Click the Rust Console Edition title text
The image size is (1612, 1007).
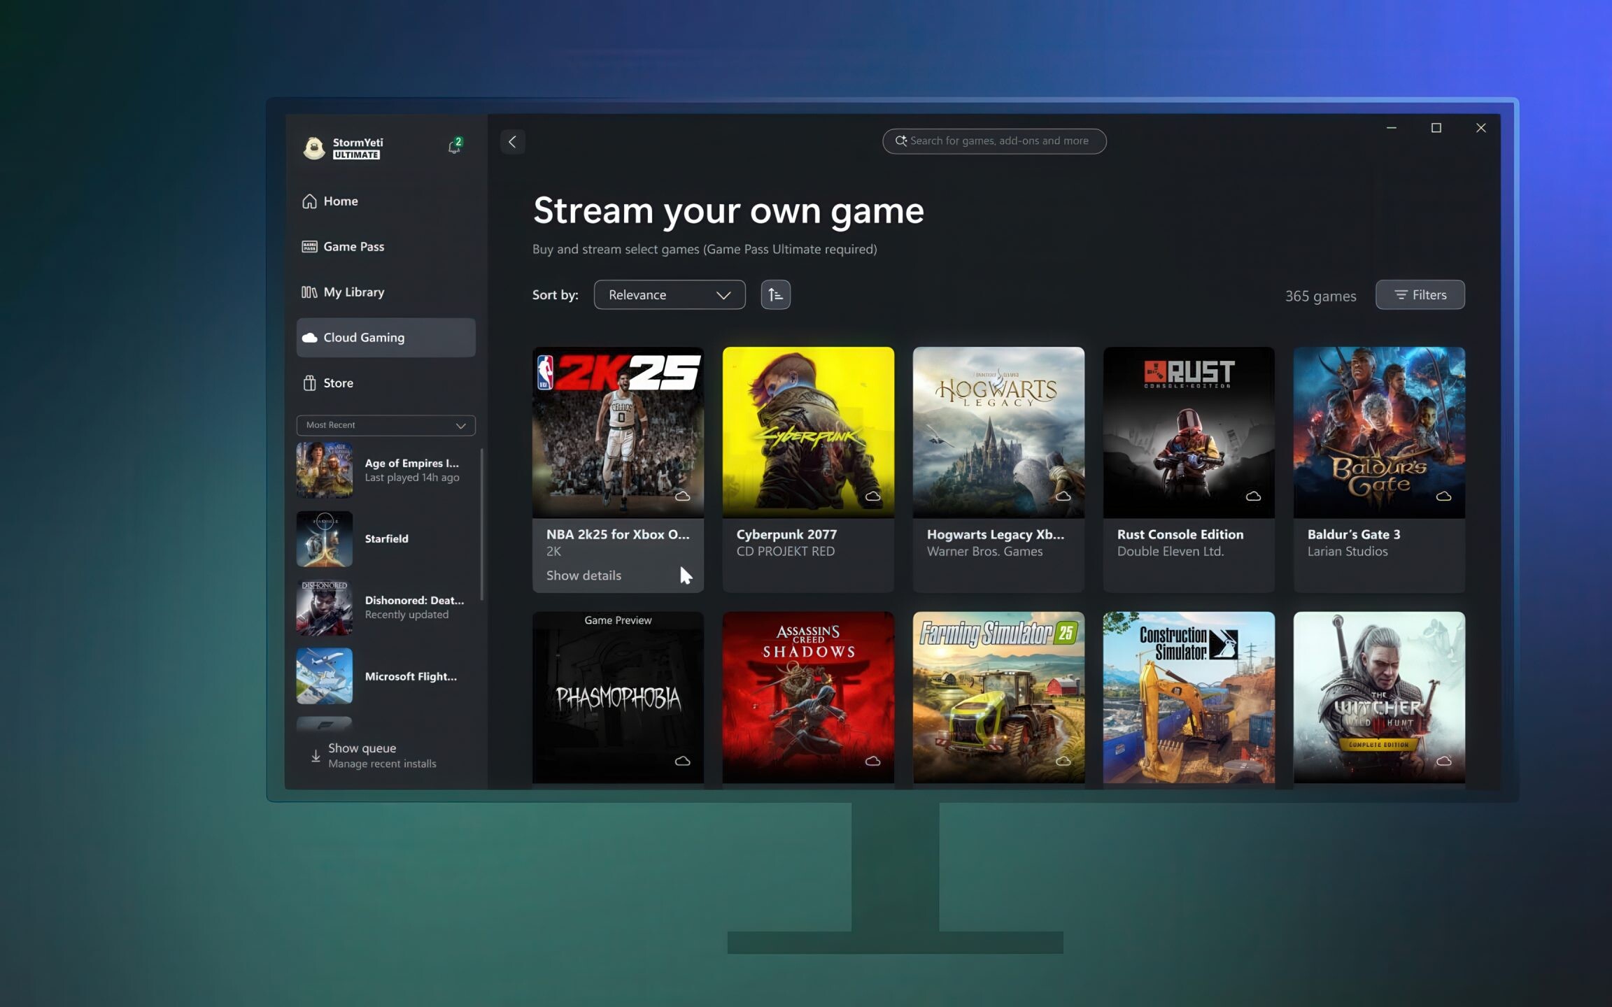pyautogui.click(x=1180, y=534)
